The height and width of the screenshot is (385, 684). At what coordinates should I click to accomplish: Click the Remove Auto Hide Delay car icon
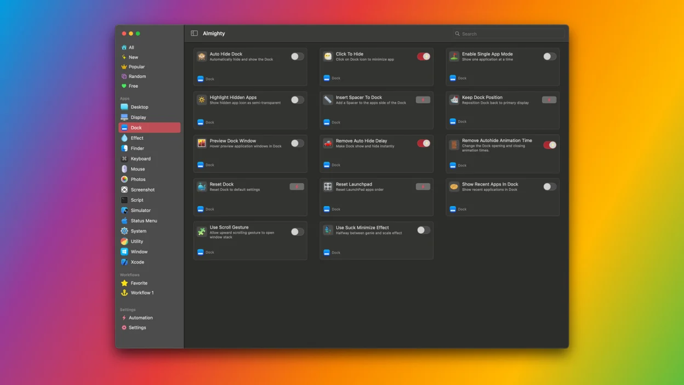tap(328, 143)
